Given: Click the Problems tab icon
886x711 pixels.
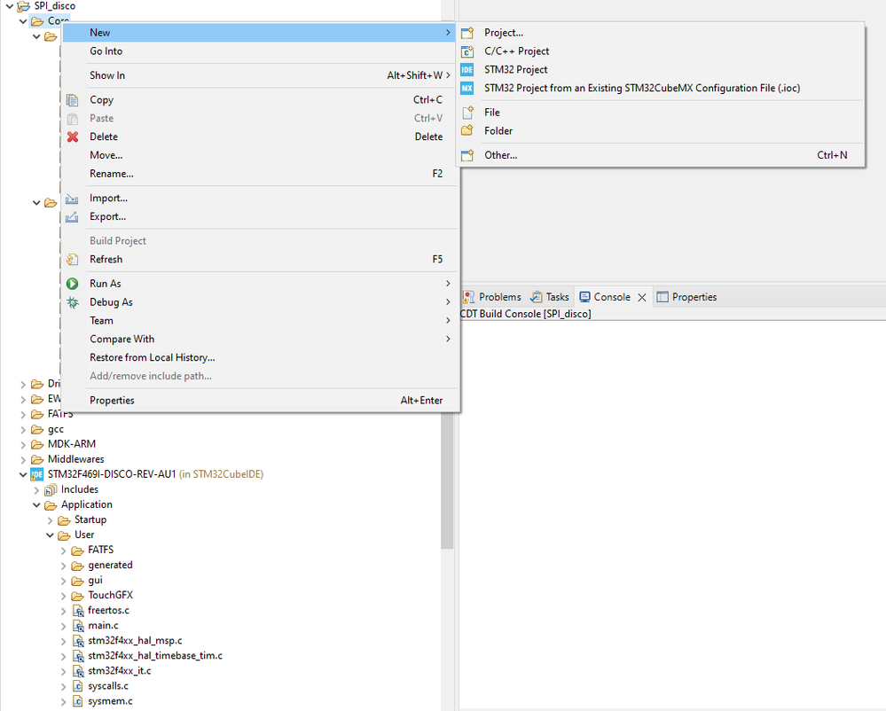Looking at the screenshot, I should (468, 297).
